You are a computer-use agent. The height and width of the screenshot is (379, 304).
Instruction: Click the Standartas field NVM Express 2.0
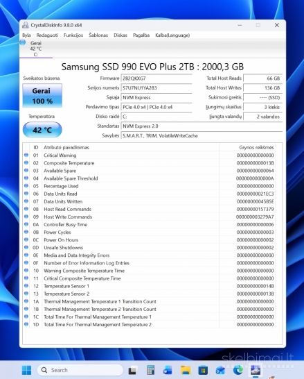(x=202, y=126)
